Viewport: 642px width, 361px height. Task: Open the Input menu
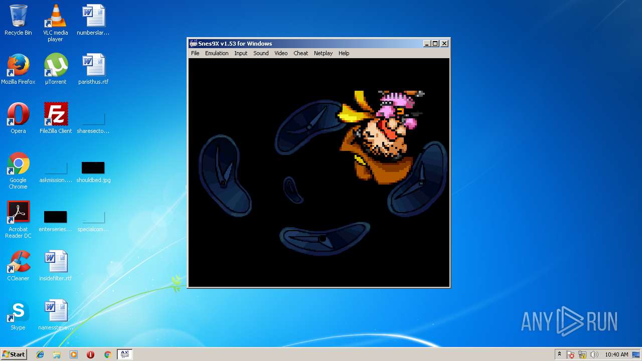coord(241,53)
